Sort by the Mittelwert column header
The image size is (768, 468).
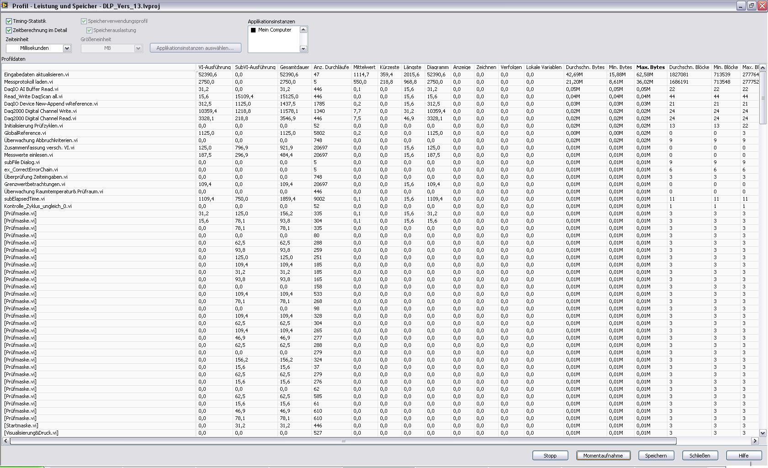point(364,67)
